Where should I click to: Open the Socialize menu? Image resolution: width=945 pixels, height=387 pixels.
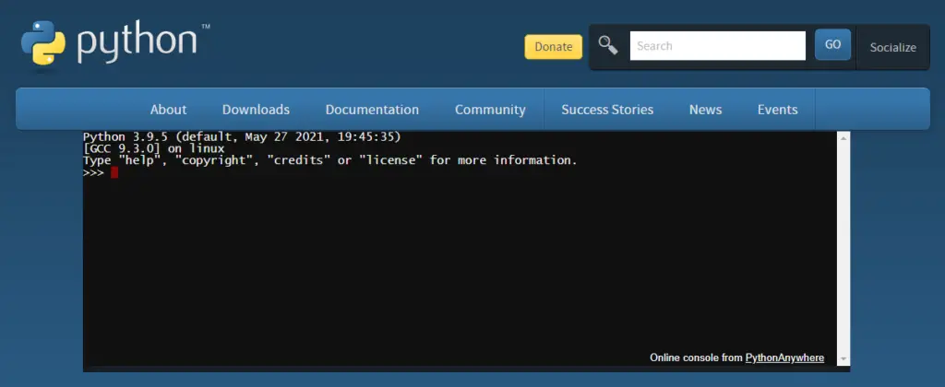pyautogui.click(x=892, y=48)
